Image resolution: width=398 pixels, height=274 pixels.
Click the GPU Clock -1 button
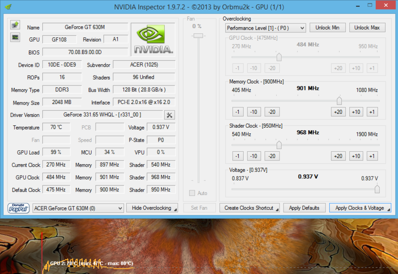(238, 68)
